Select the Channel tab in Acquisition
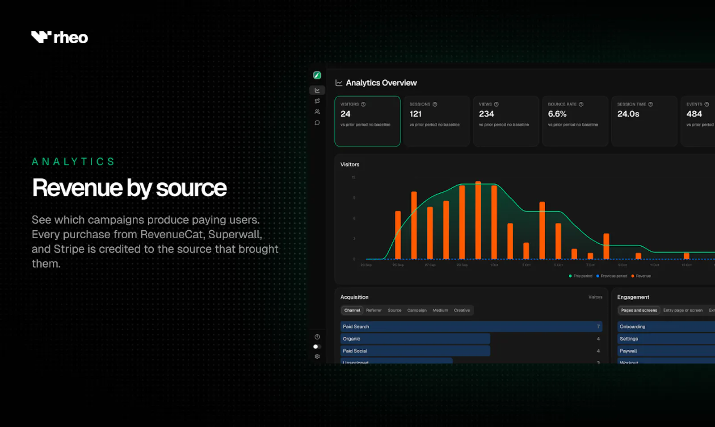 click(x=352, y=311)
